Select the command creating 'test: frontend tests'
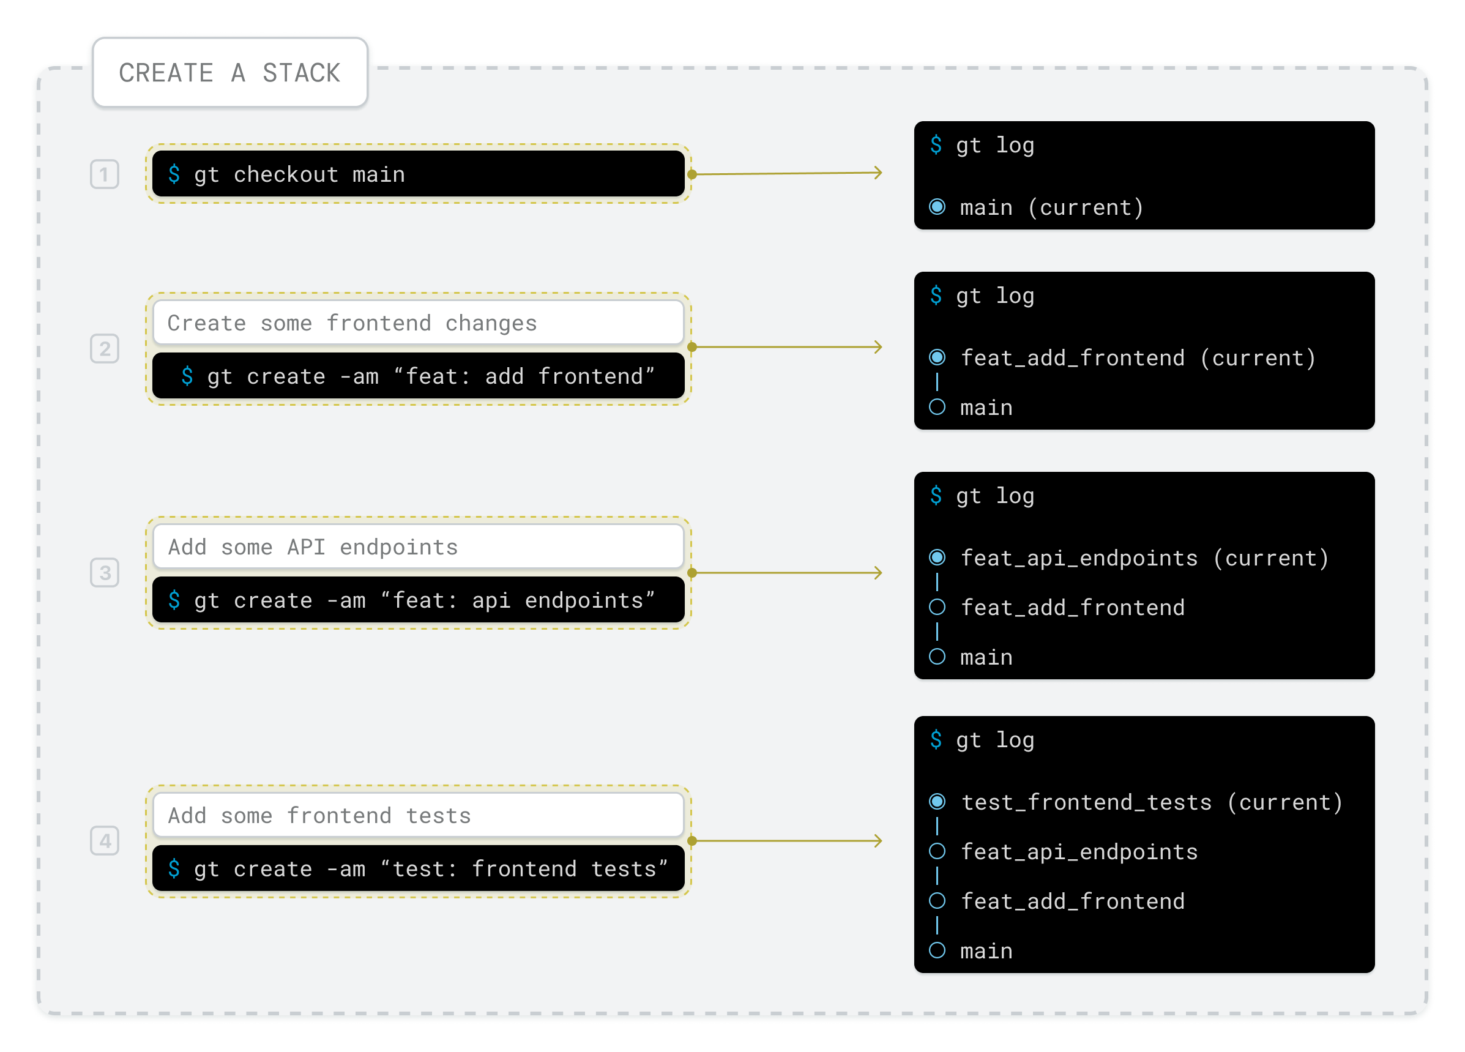The height and width of the screenshot is (1052, 1465). click(x=418, y=868)
